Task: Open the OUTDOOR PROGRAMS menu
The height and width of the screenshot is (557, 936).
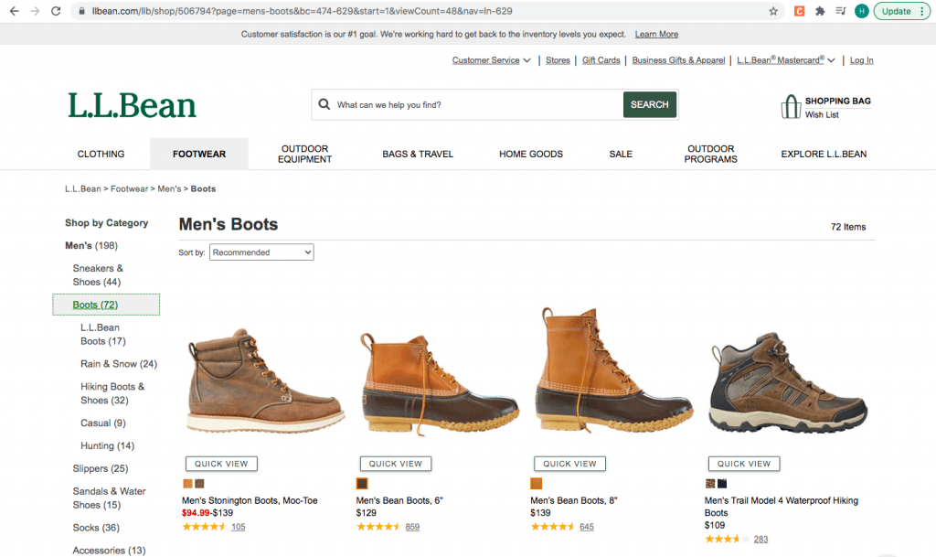Action: pos(710,154)
